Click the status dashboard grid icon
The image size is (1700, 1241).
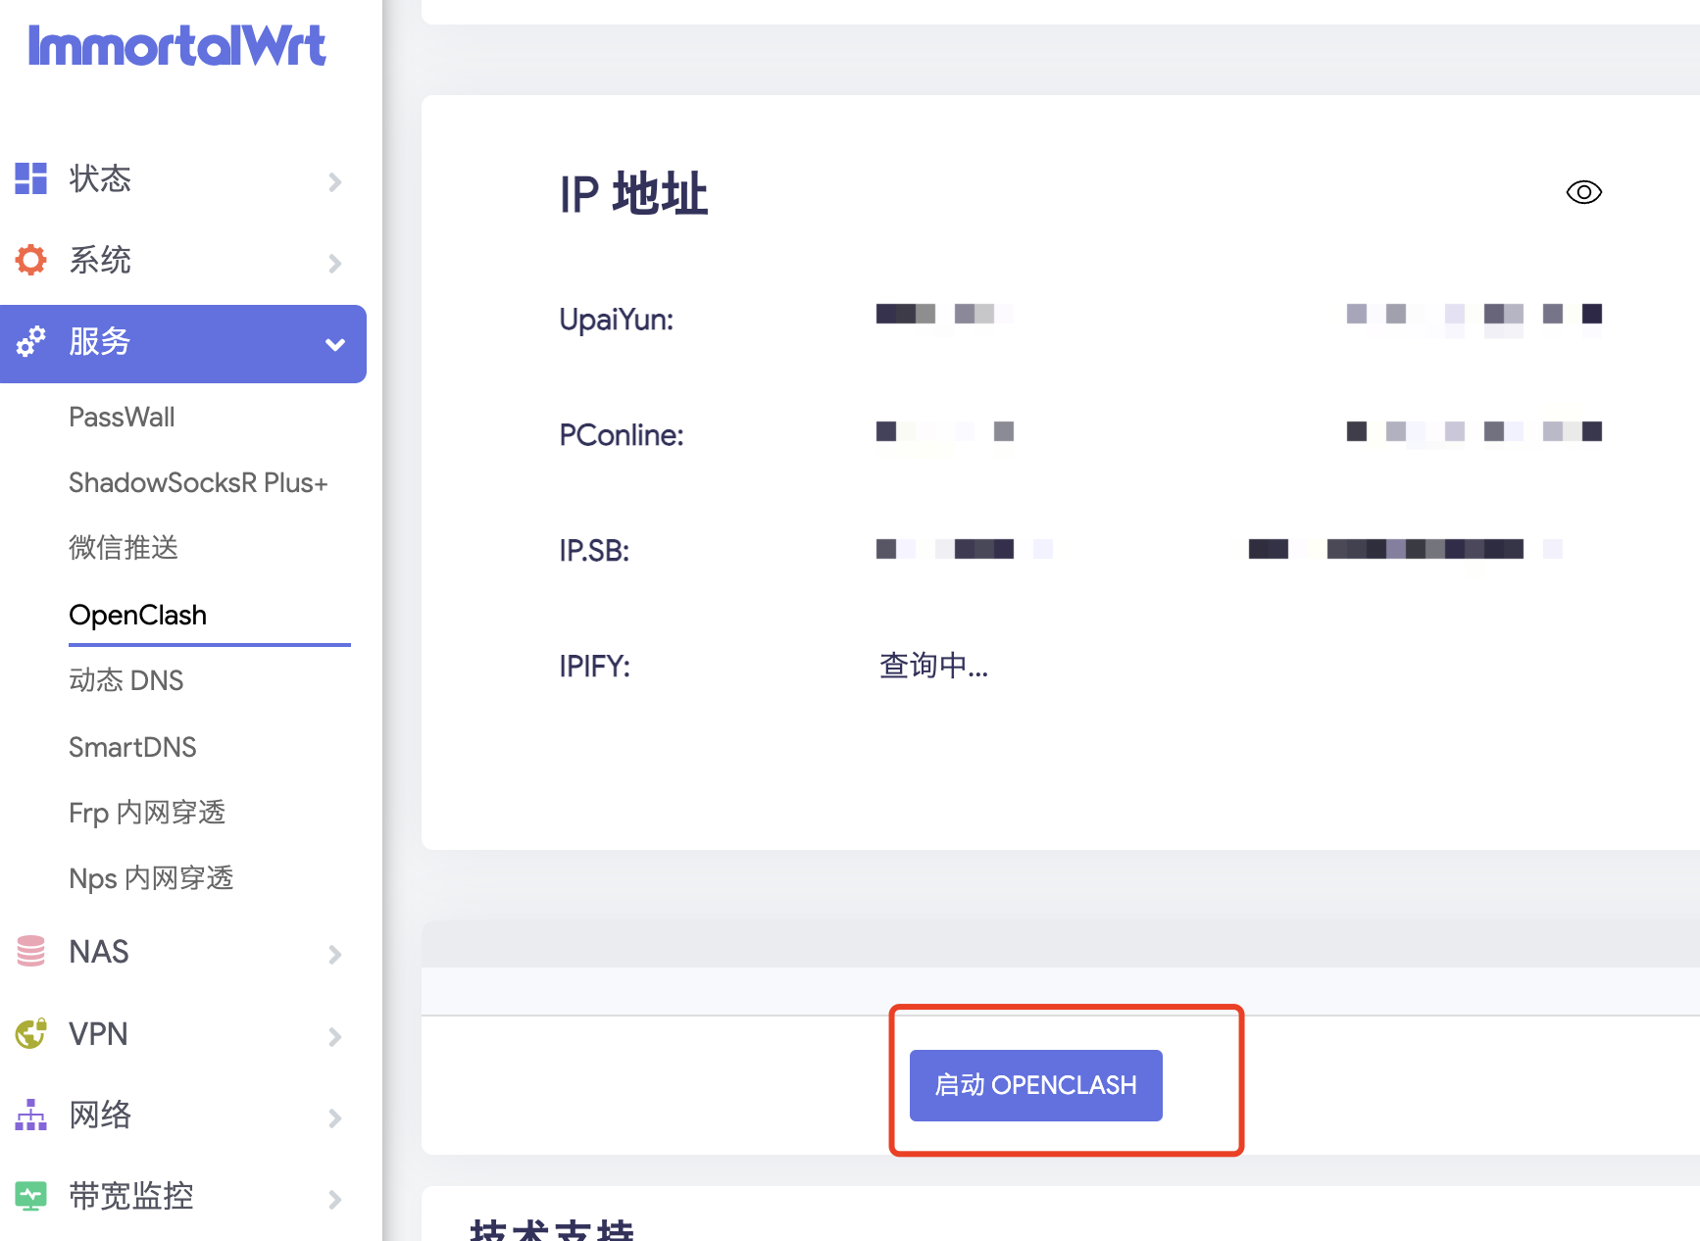pyautogui.click(x=30, y=178)
